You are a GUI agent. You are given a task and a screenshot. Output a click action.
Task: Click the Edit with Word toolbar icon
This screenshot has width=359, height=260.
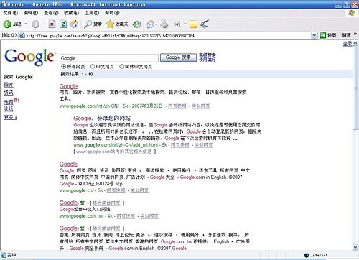point(177,24)
